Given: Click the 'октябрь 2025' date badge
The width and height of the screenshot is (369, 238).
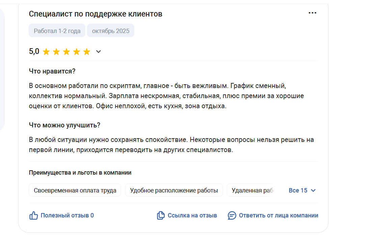Looking at the screenshot, I should pyautogui.click(x=111, y=31).
